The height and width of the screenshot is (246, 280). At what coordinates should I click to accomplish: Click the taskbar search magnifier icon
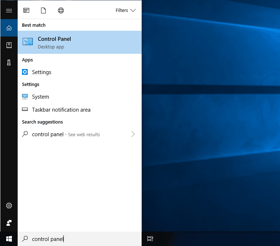[25, 239]
